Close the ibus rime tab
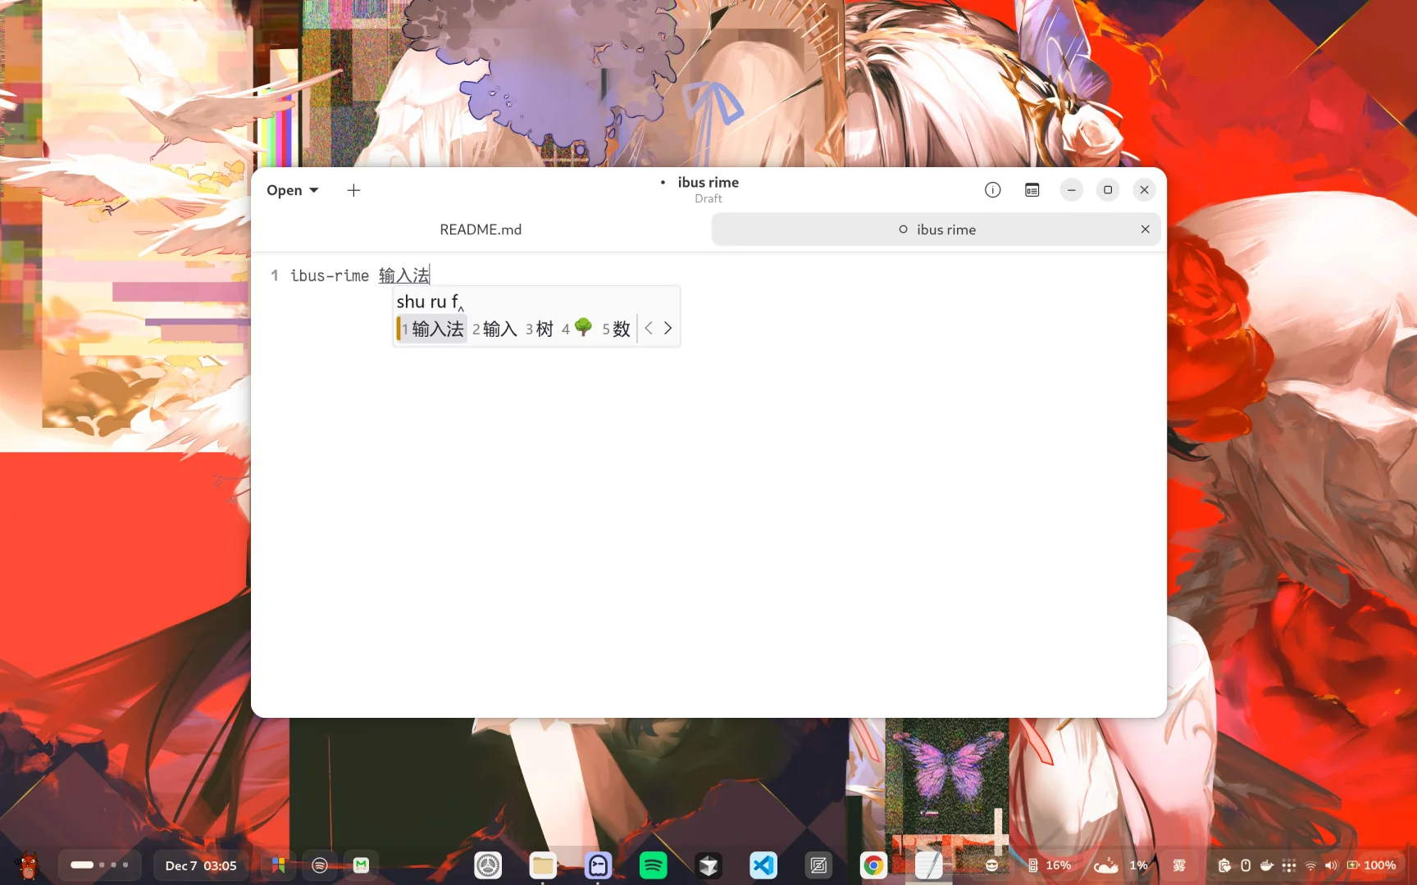The width and height of the screenshot is (1417, 885). point(1145,229)
